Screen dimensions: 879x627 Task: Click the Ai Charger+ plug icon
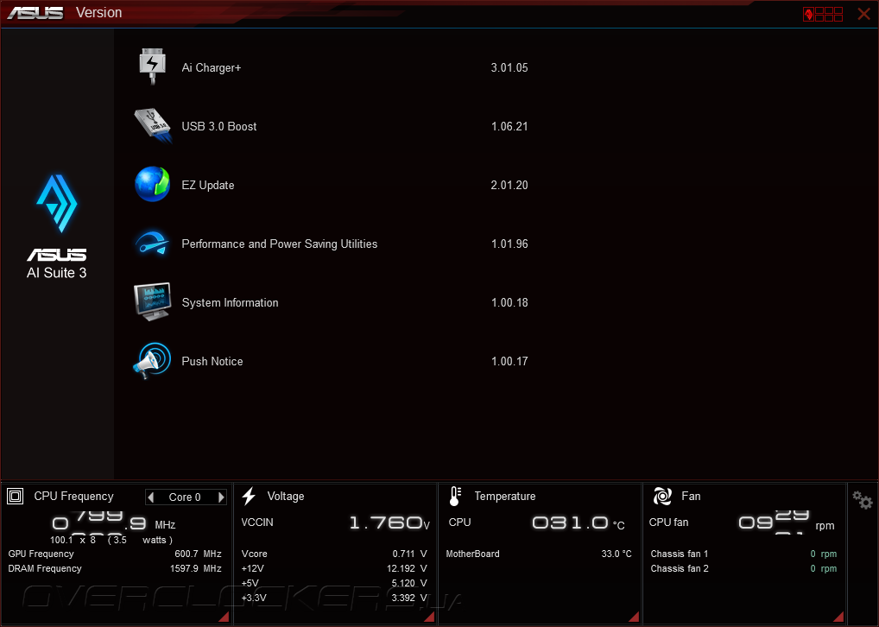[152, 66]
